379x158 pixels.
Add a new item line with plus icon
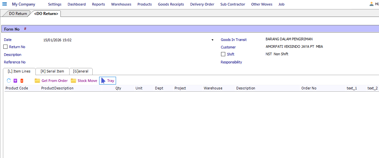16,81
